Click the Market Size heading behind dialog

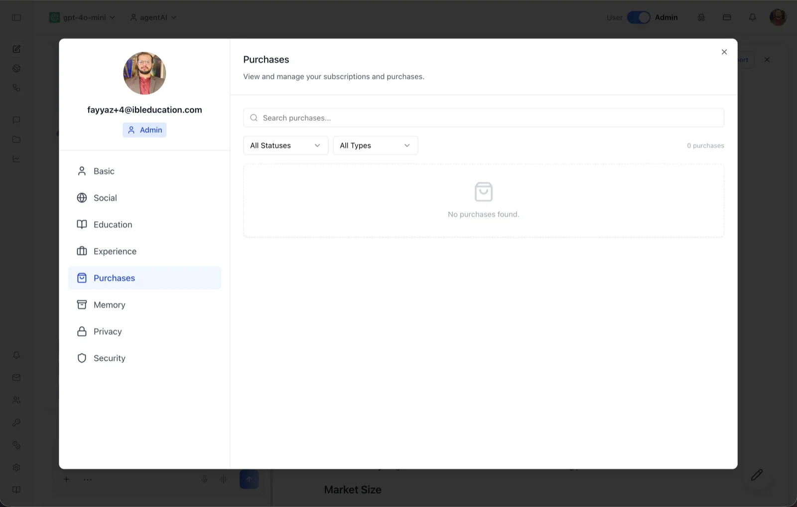[353, 490]
